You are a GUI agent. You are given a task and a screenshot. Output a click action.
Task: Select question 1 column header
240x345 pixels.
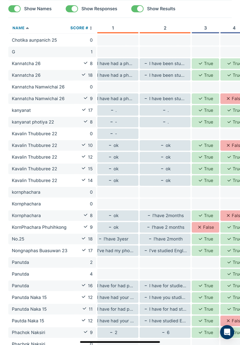(113, 28)
